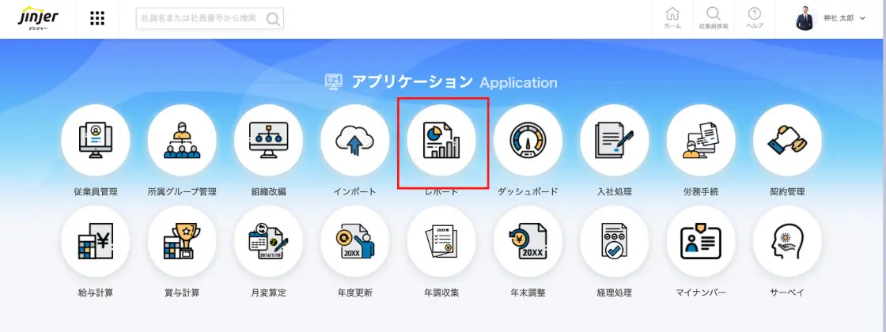Open the 年度更新 application icon
Viewport: 886px width, 332px height.
[355, 241]
